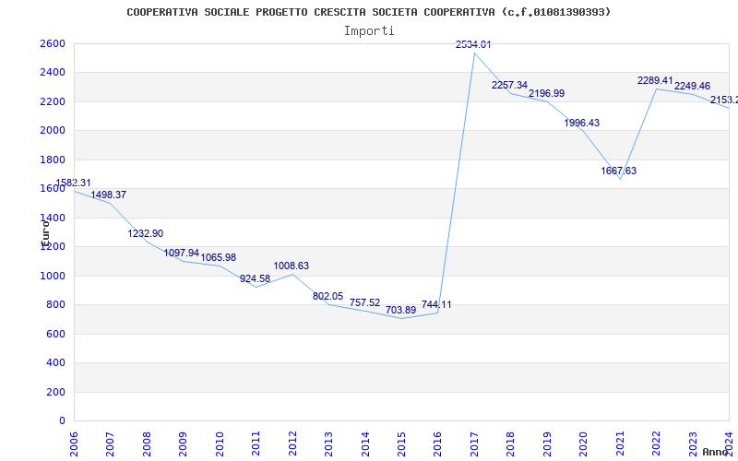Screen dimensions: 738x461
Task: Click the 'Anno' x-axis title
Action: [716, 452]
